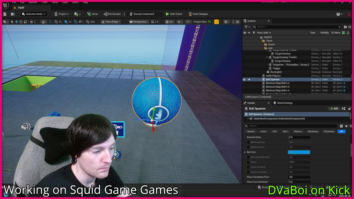The height and width of the screenshot is (199, 354).
Task: Select Trigger row in Outliner
Action: click(276, 68)
